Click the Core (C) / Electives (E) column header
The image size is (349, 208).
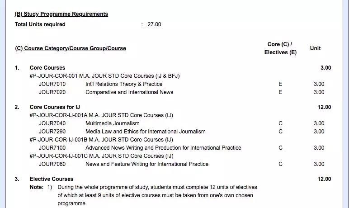pos(280,48)
